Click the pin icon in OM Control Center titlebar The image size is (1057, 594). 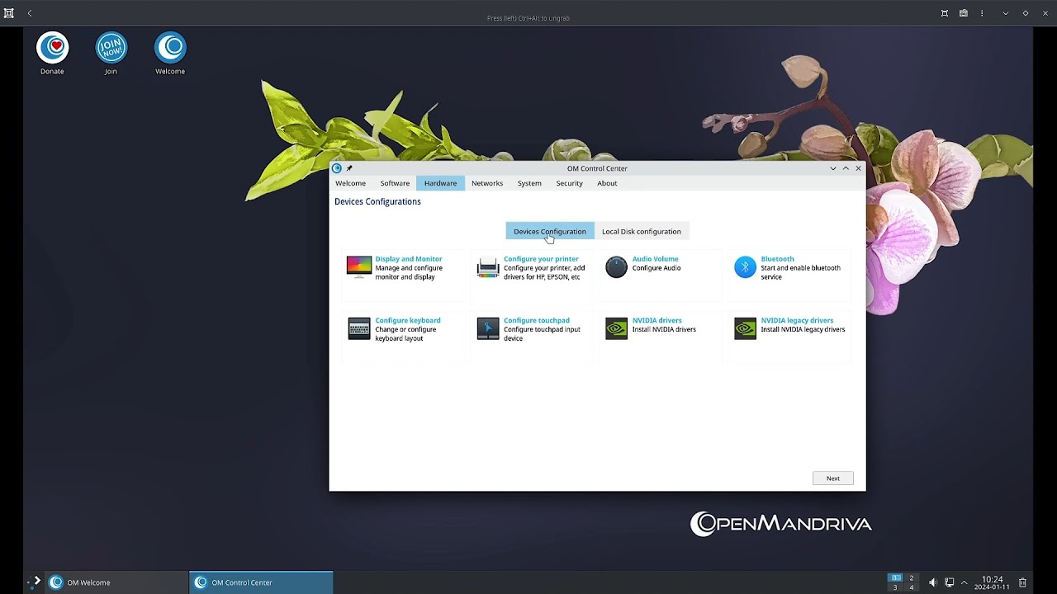tap(349, 168)
